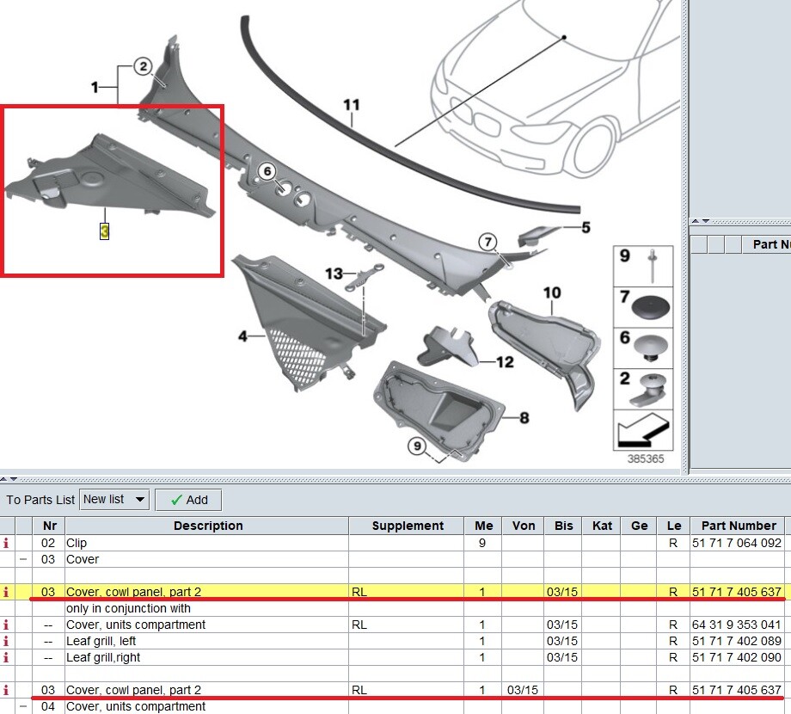Viewport: 791px width, 714px height.
Task: Click info icon for Cover, units compartment RL
Action: pyautogui.click(x=7, y=625)
